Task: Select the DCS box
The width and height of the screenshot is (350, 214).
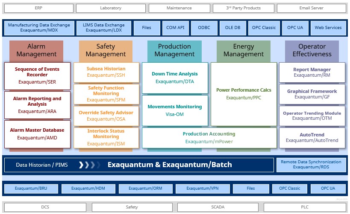Action: (45, 207)
